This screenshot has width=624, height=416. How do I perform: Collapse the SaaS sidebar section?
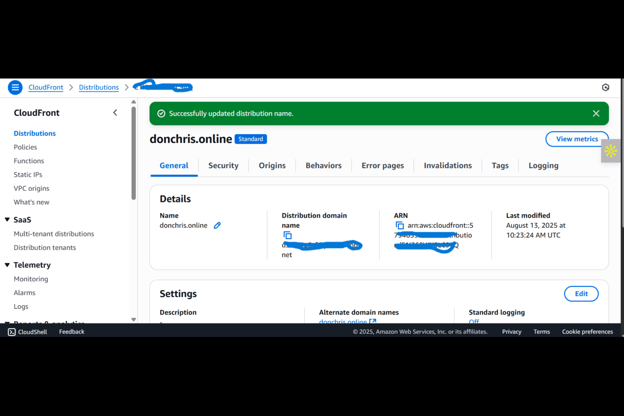(7, 220)
